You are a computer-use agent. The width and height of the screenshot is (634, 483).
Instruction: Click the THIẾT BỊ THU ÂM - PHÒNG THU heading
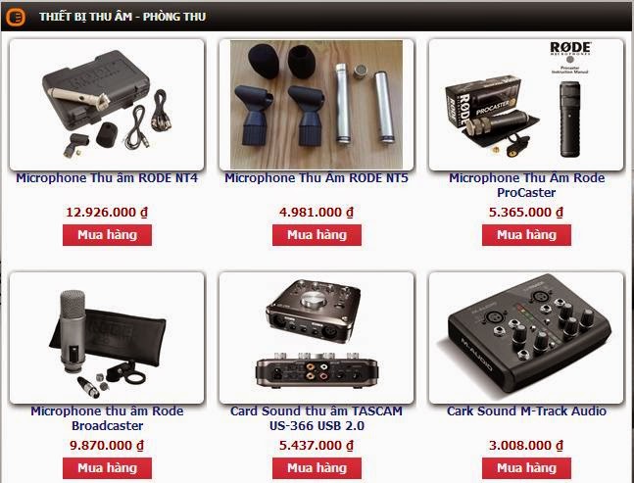pos(122,17)
